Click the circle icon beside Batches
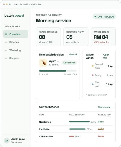 point(6,42)
